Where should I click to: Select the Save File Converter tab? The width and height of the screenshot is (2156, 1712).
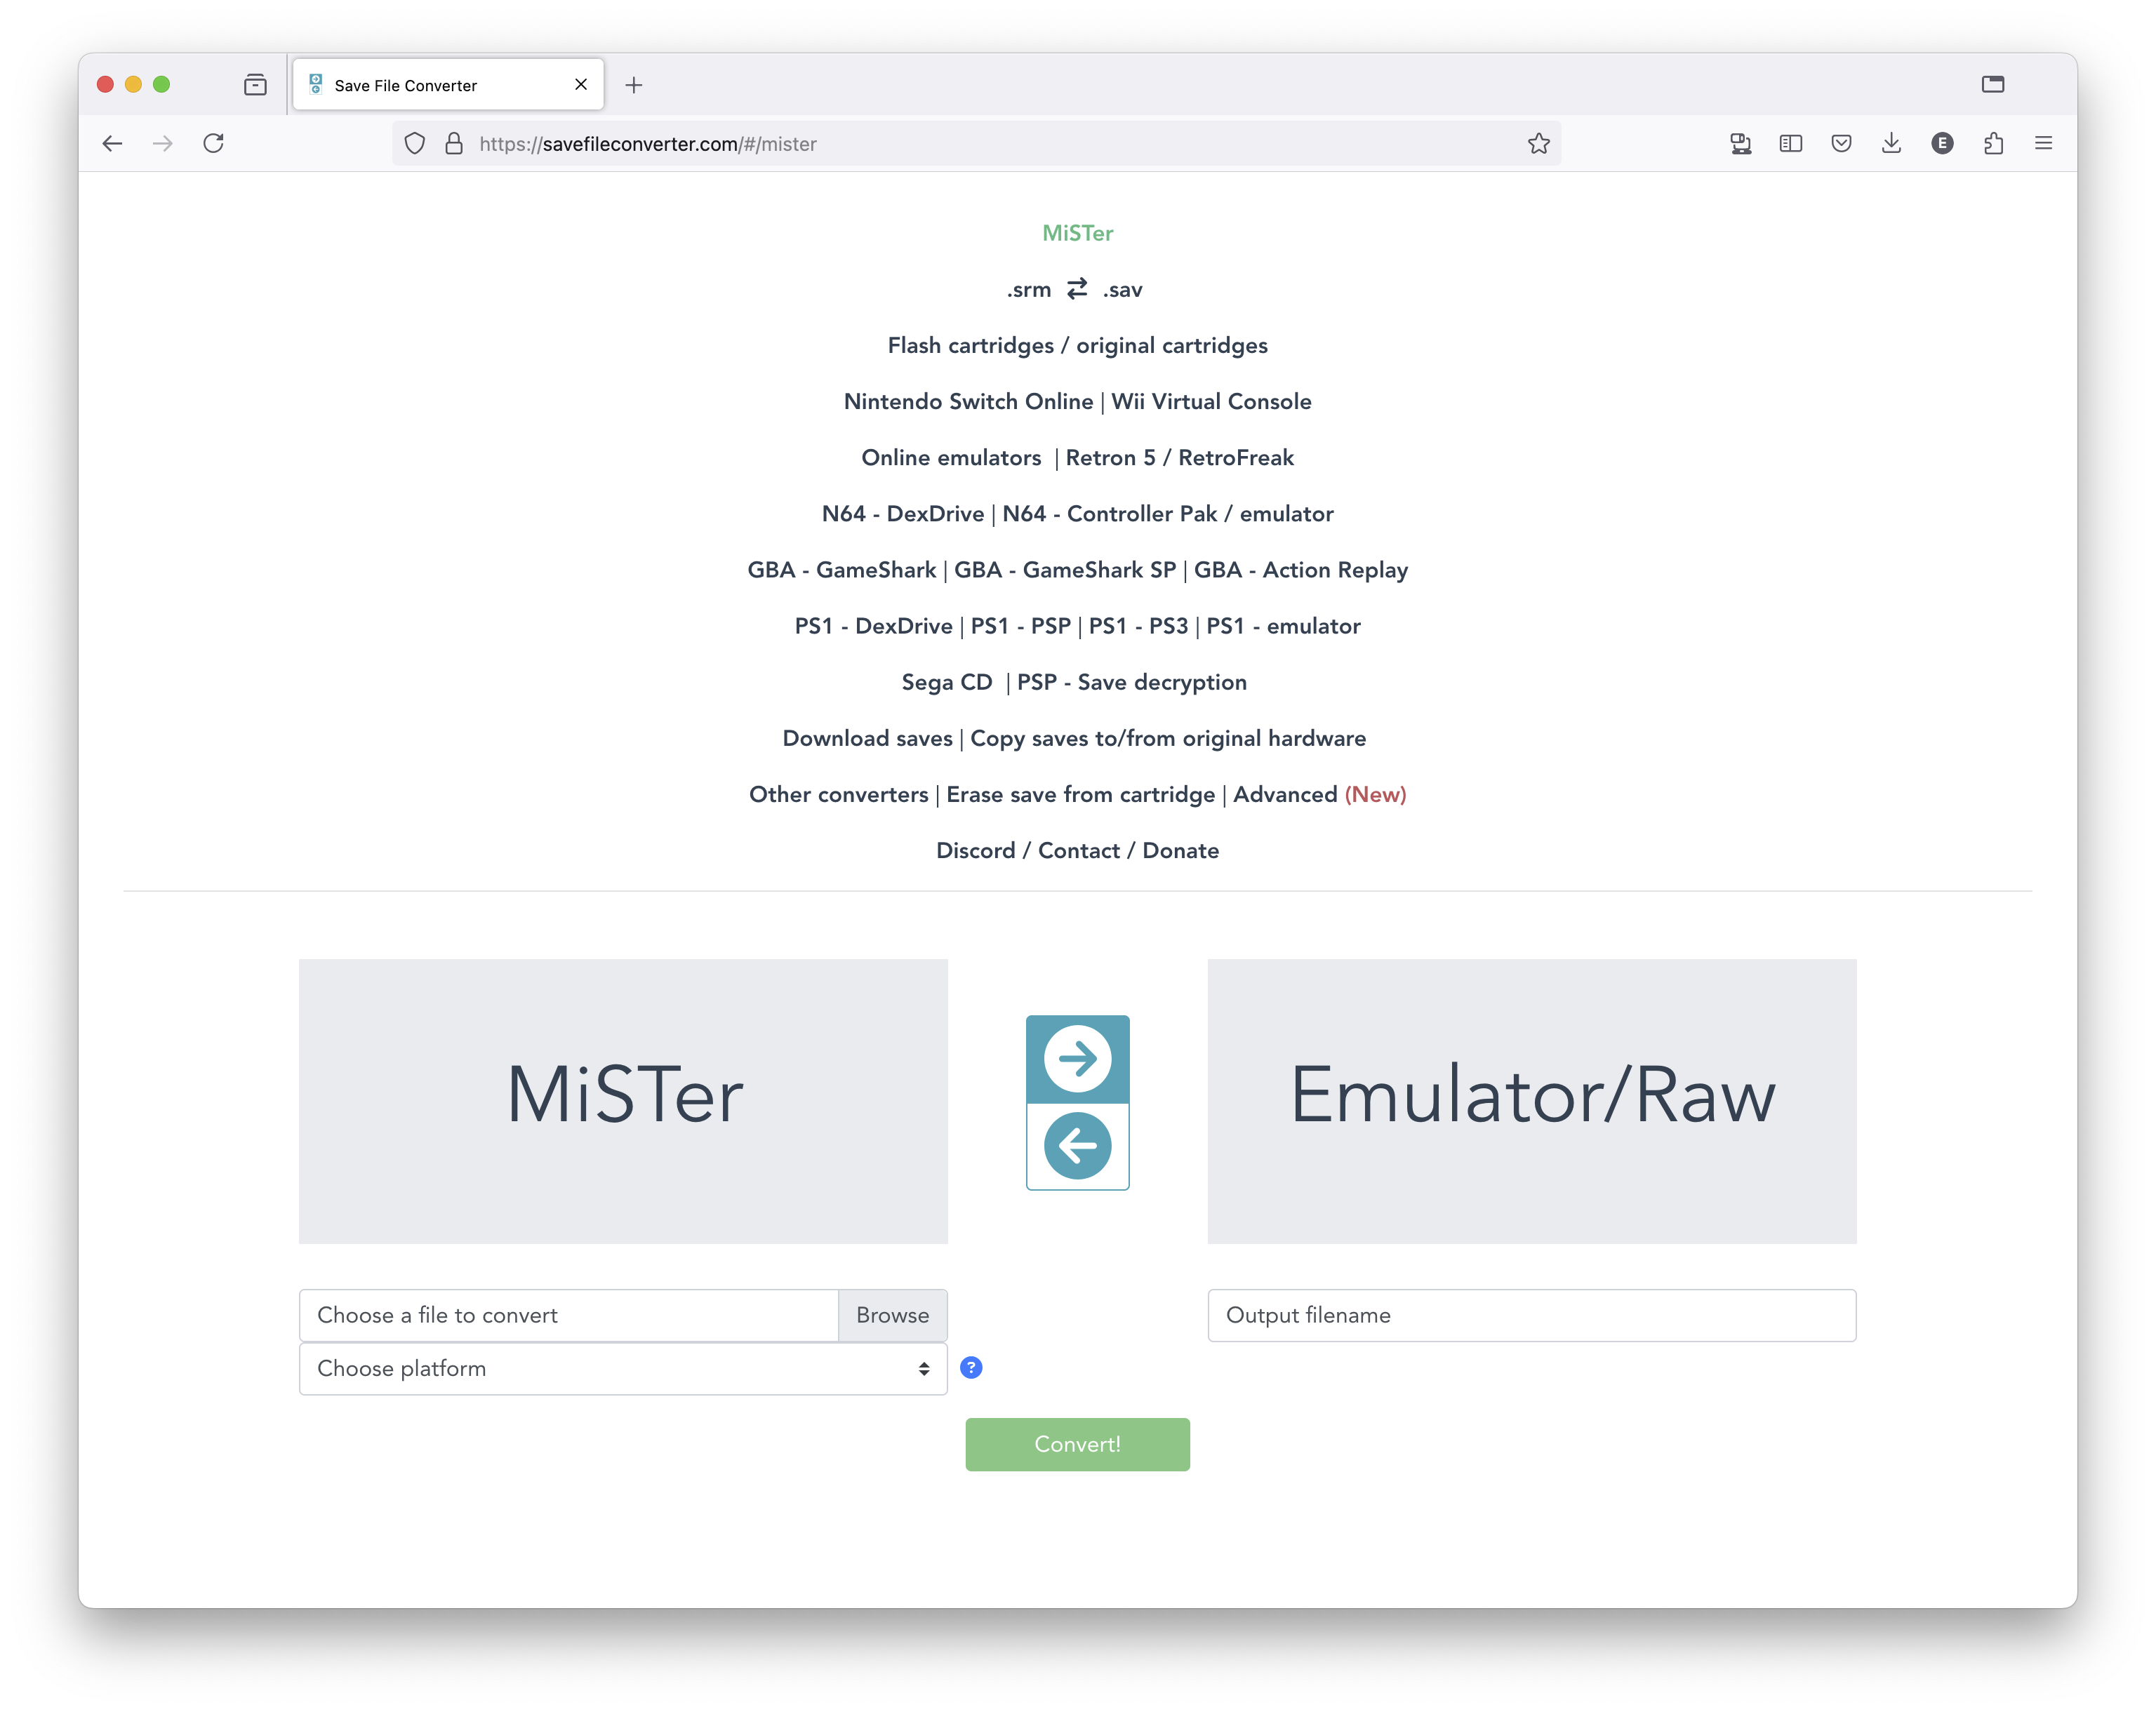(448, 85)
